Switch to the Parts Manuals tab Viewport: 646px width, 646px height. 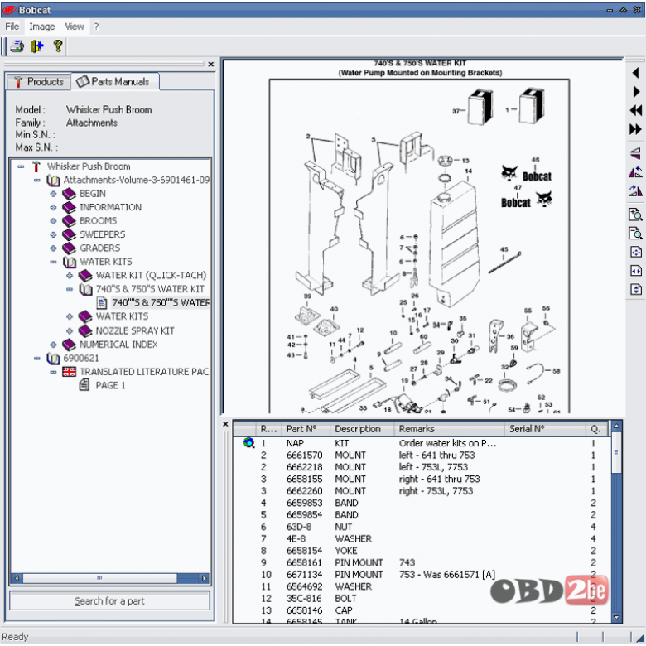click(115, 81)
